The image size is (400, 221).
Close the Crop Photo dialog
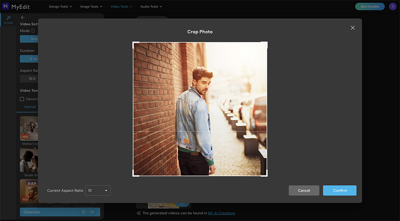tap(352, 28)
